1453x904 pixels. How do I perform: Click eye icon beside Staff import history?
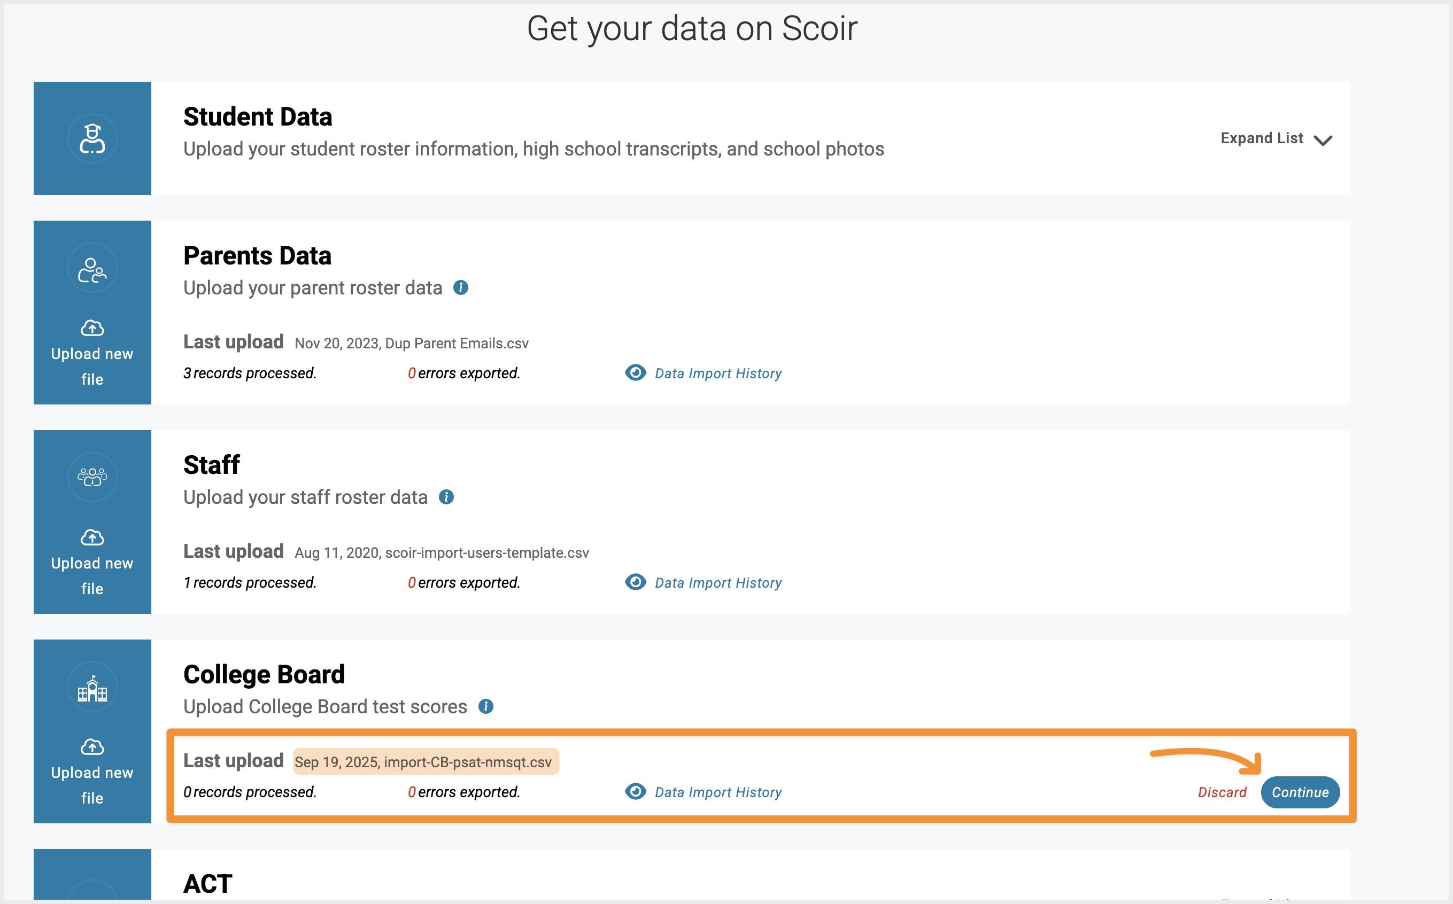635,582
